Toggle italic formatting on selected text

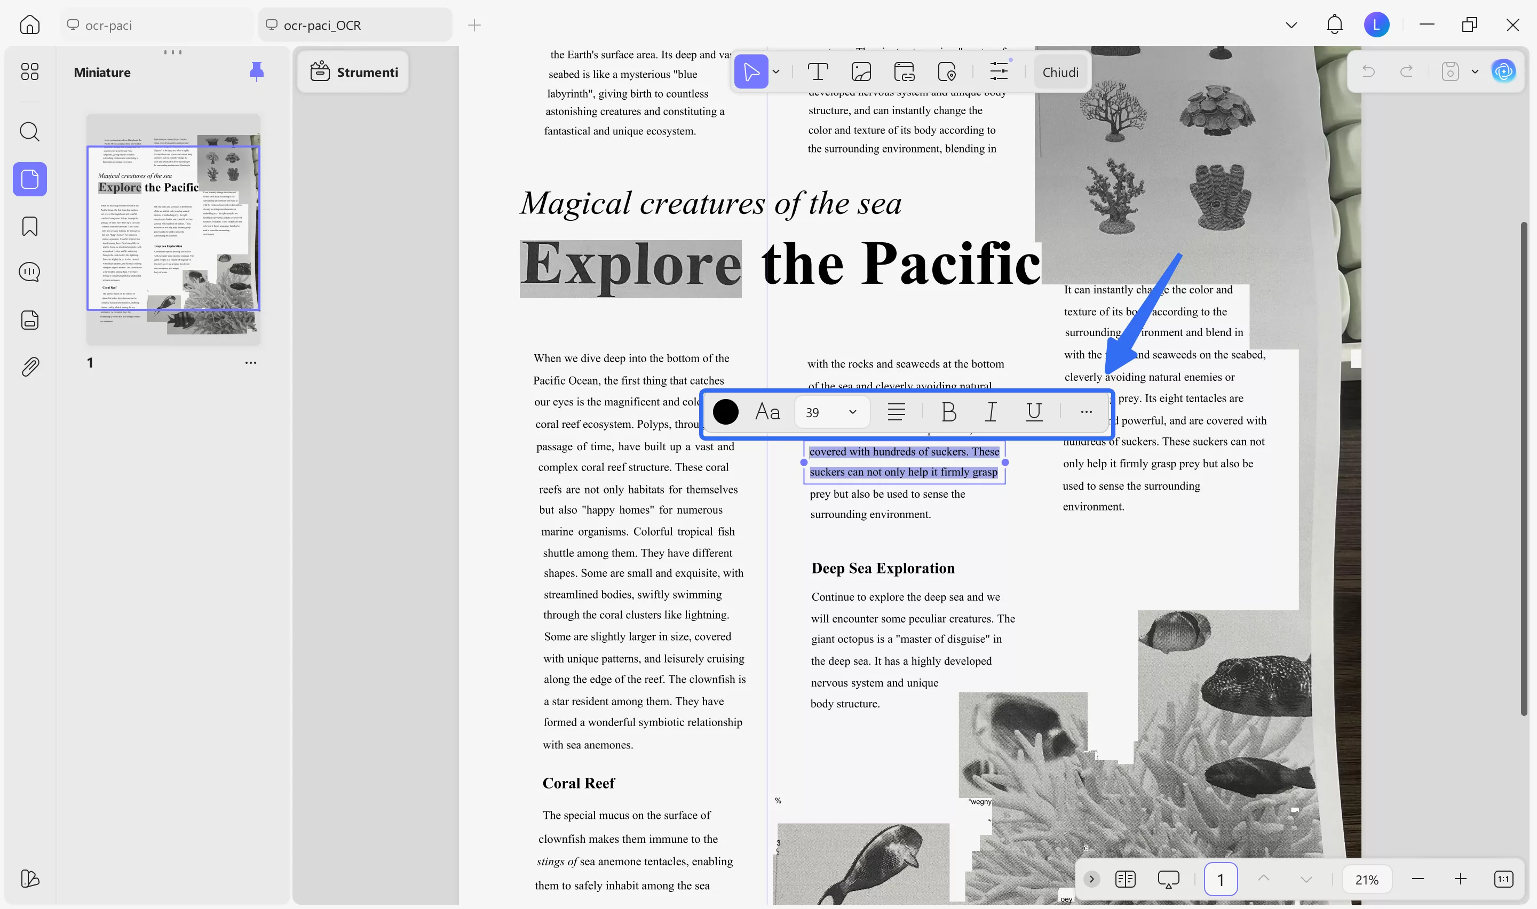pyautogui.click(x=991, y=412)
